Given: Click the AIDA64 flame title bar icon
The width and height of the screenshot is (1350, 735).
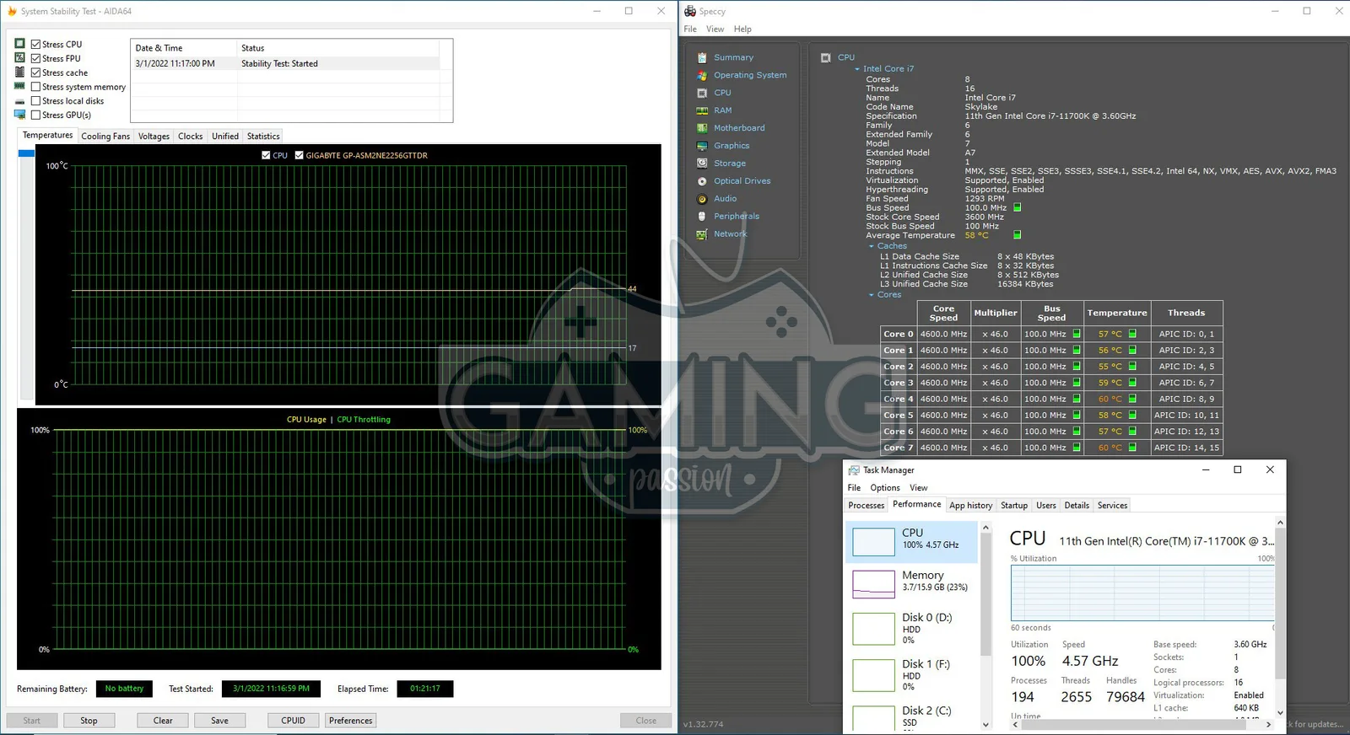Looking at the screenshot, I should pos(12,11).
